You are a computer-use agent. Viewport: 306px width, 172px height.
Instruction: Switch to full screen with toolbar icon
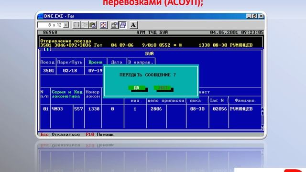coord(103,25)
